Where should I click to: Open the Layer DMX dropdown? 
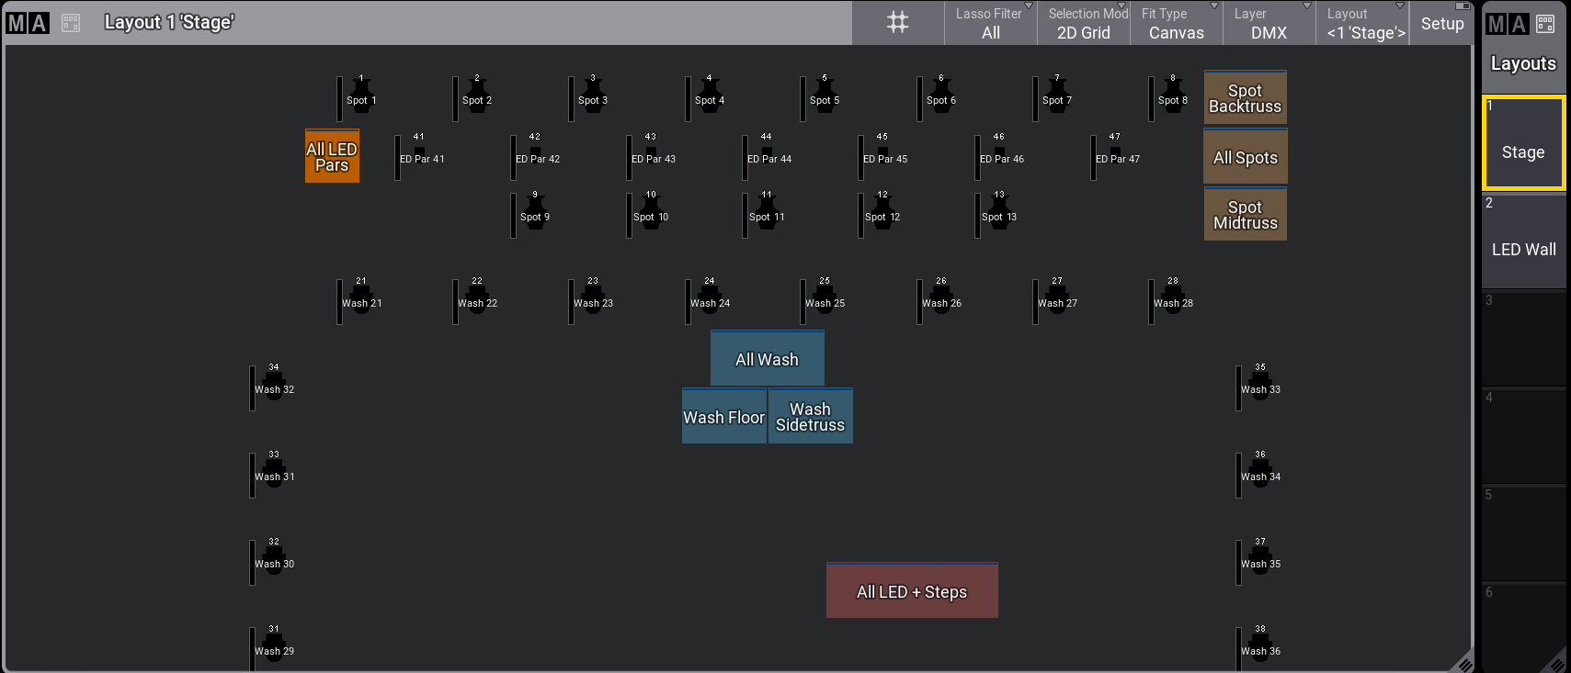[x=1269, y=23]
